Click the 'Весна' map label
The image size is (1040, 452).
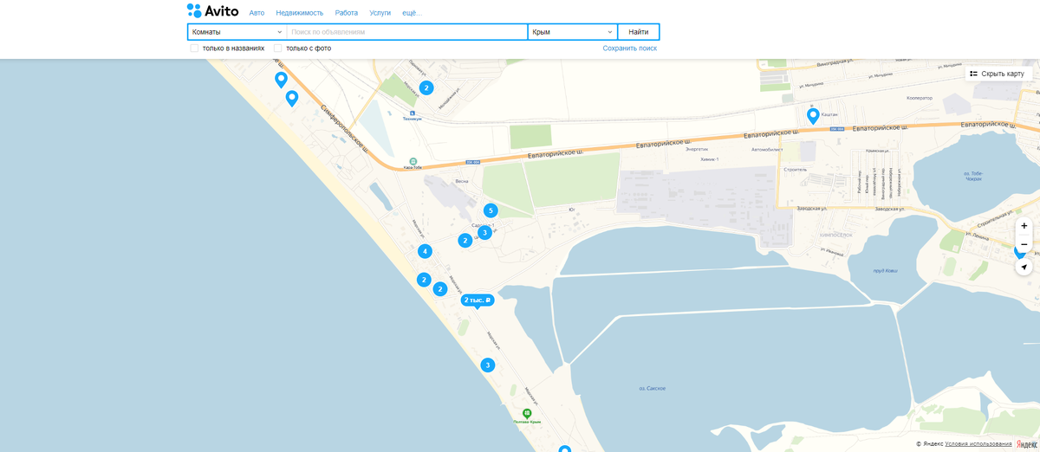click(462, 181)
